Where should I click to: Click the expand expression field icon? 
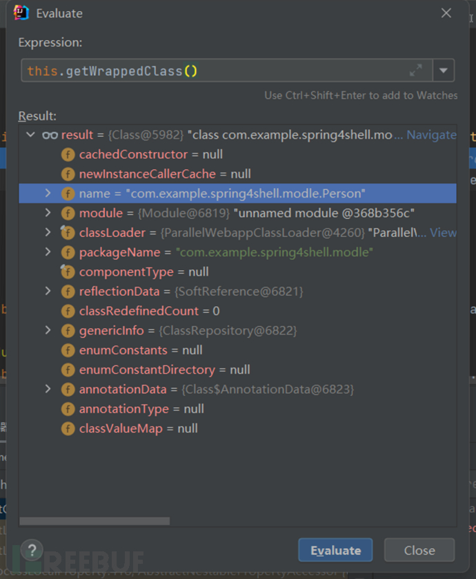(x=415, y=70)
